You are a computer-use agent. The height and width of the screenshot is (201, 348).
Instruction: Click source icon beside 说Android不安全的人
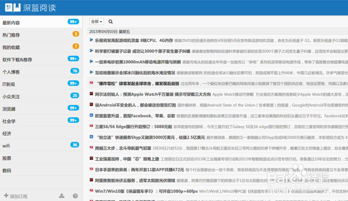point(91,105)
